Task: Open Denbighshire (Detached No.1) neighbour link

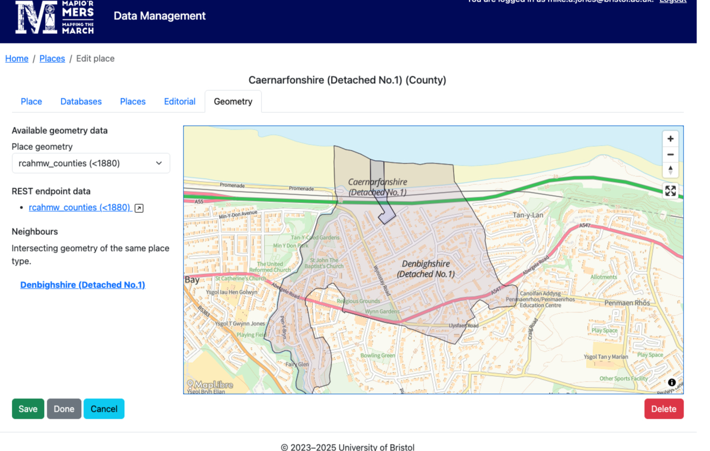Action: (x=82, y=285)
